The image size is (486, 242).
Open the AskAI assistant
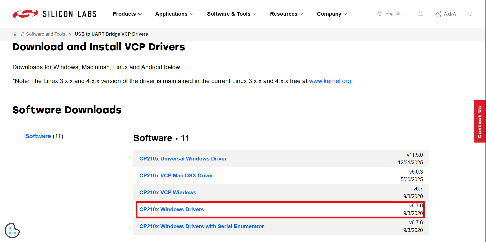pyautogui.click(x=446, y=14)
